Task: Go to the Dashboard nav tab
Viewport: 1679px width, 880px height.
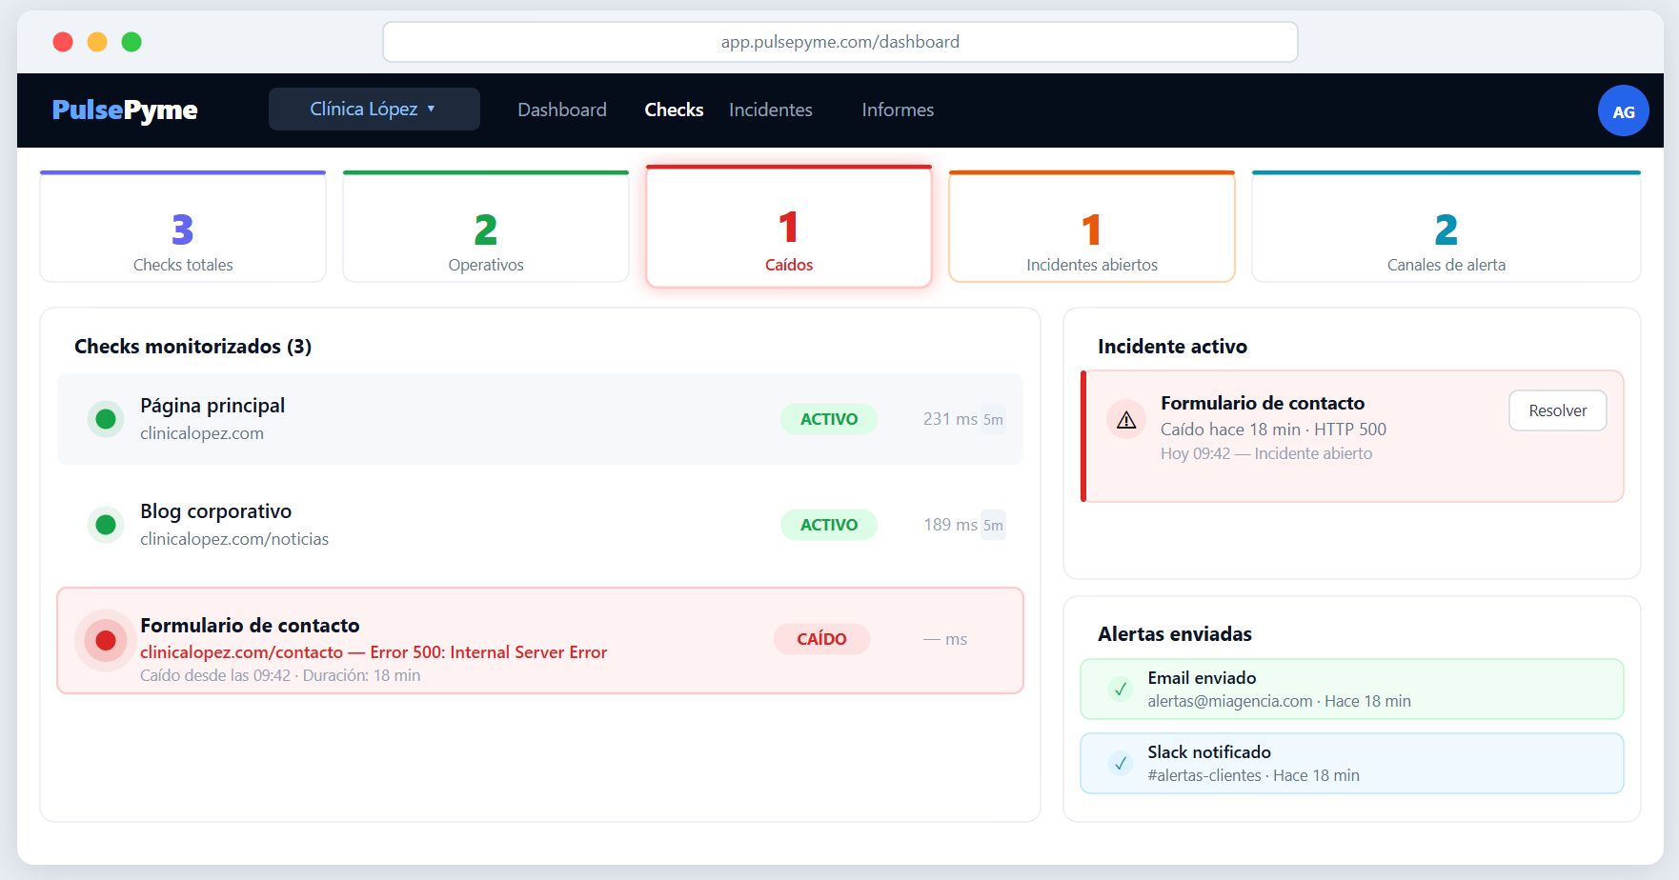Action: [562, 110]
